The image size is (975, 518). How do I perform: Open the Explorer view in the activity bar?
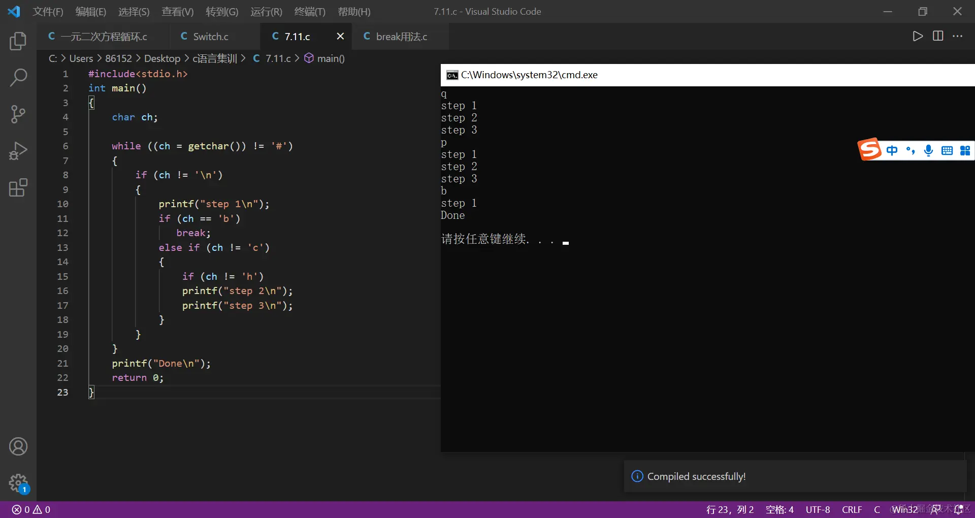pyautogui.click(x=18, y=41)
